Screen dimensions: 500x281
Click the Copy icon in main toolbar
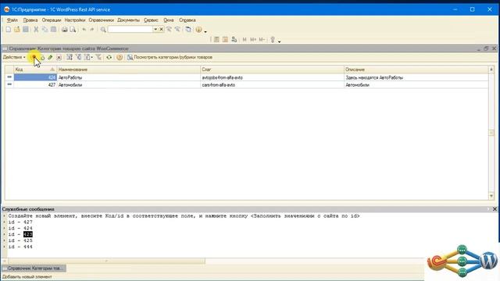tap(45, 30)
